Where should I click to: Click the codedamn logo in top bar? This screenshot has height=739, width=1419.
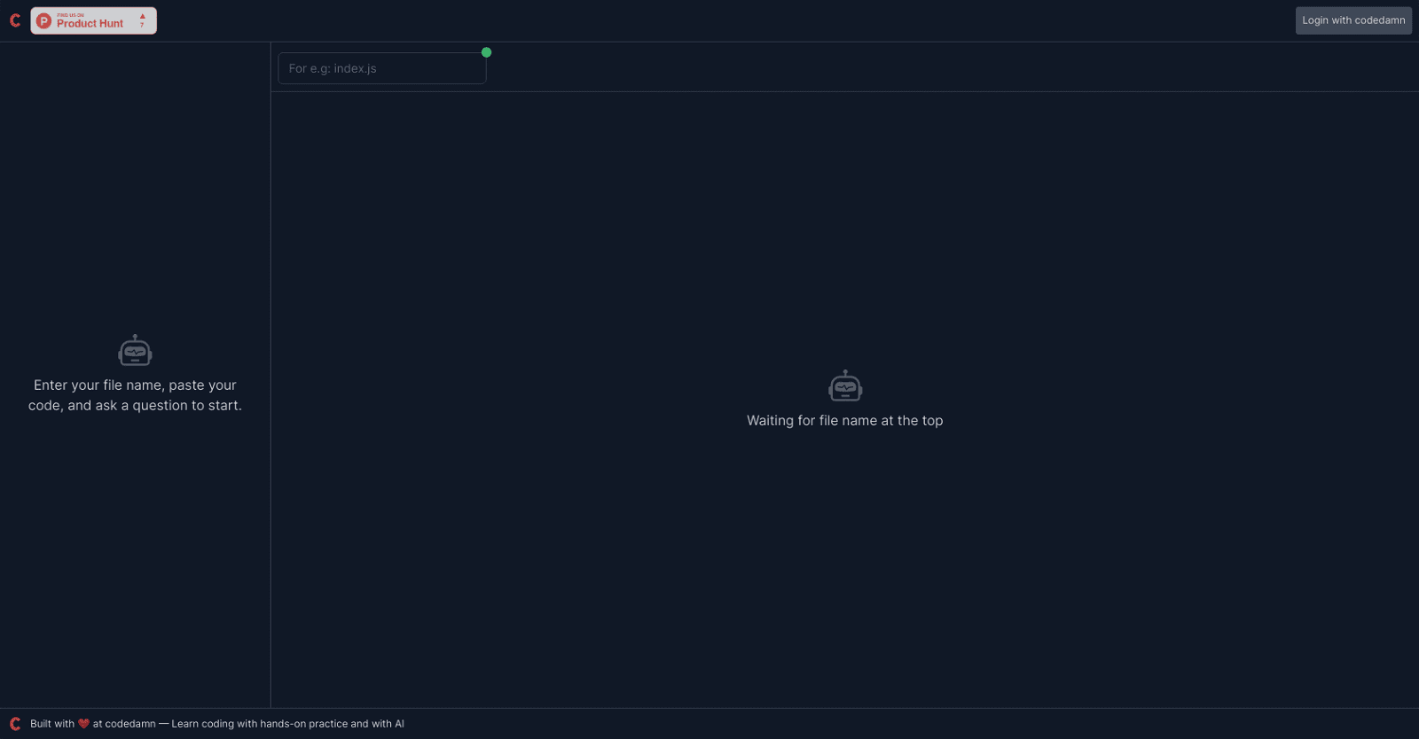[15, 20]
